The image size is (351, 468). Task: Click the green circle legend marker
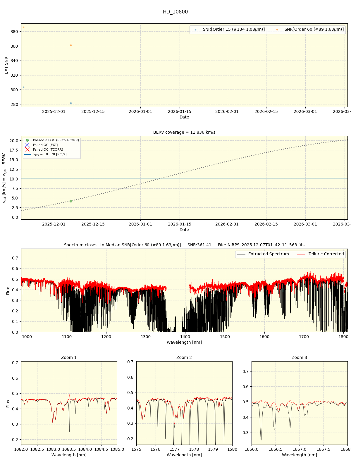coord(27,140)
